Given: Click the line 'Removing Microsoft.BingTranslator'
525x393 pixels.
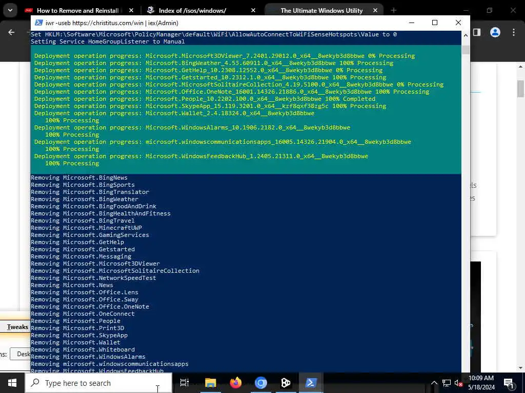Looking at the screenshot, I should pyautogui.click(x=90, y=192).
